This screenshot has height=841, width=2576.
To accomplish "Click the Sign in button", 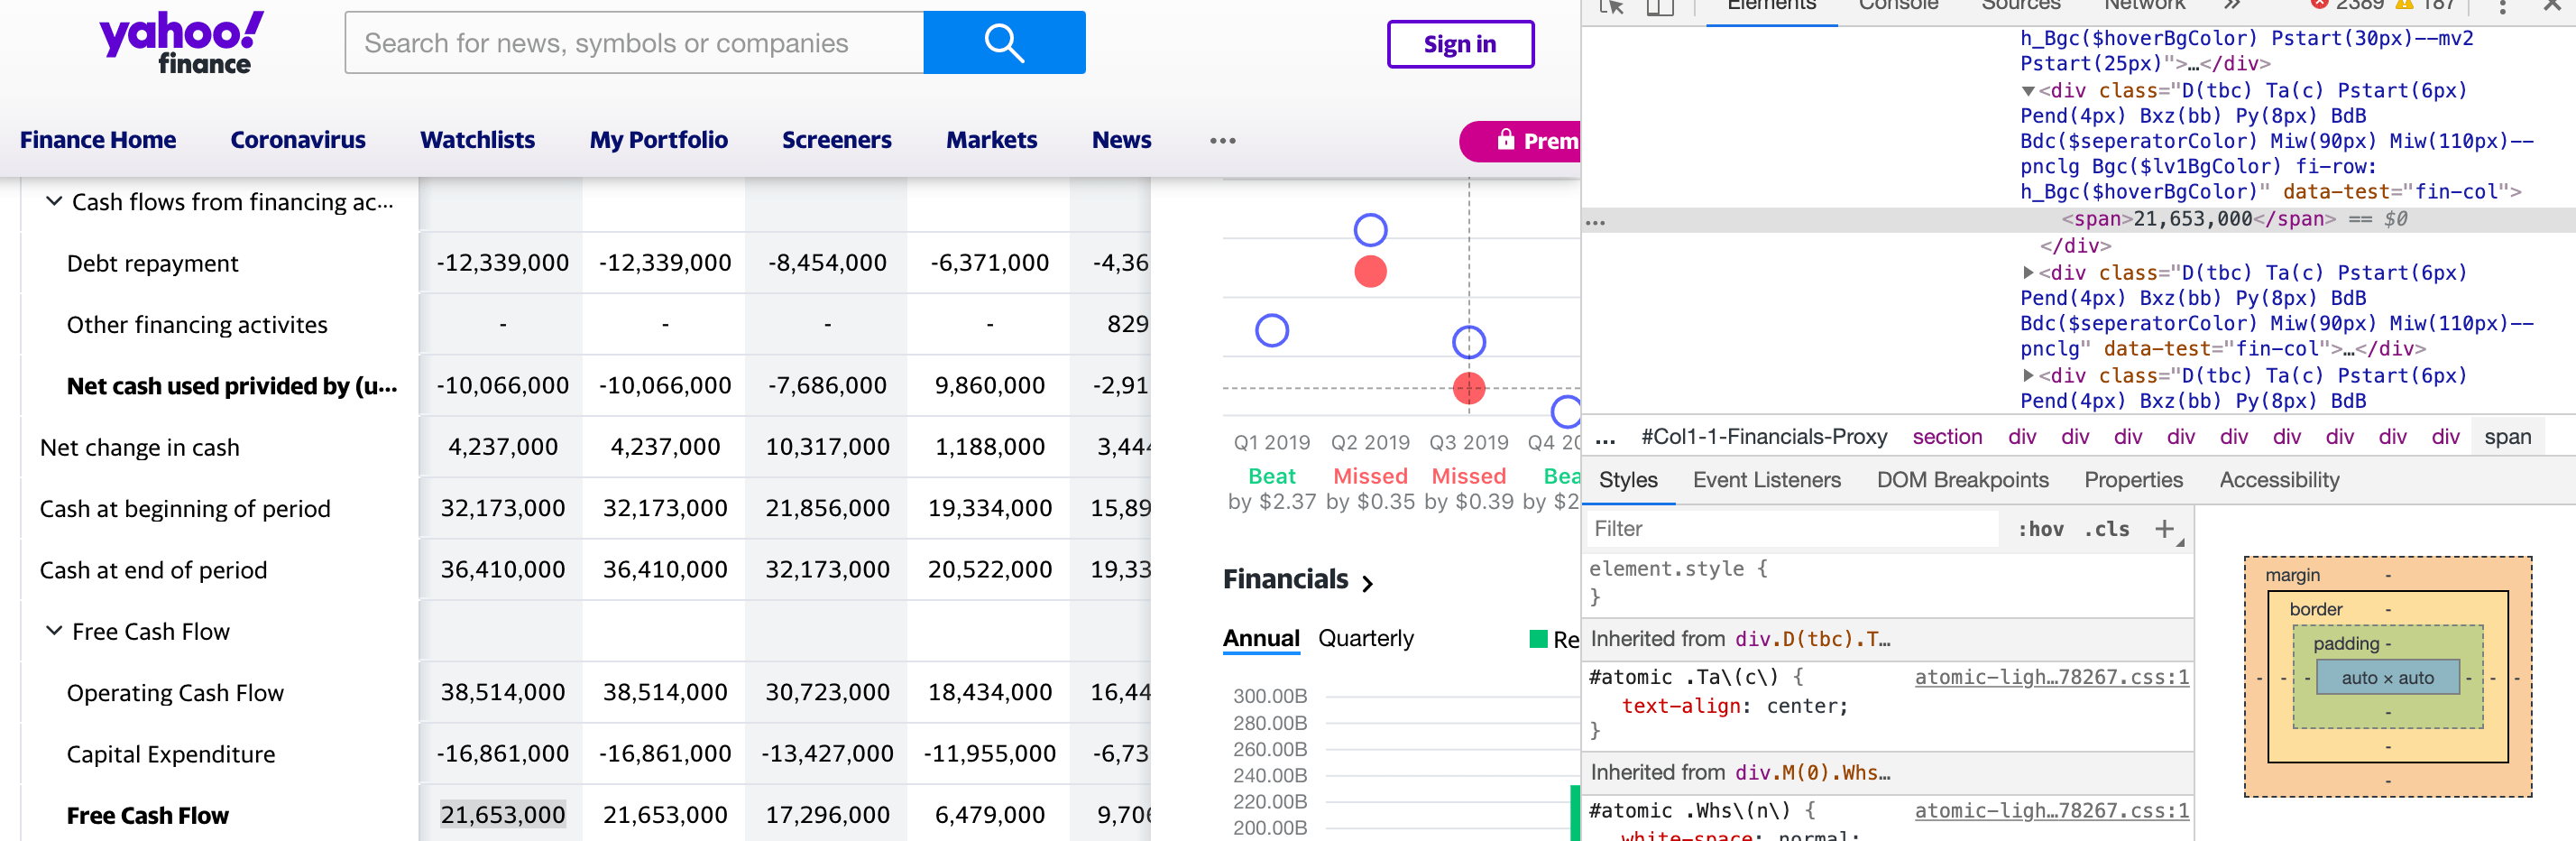I will (1460, 44).
